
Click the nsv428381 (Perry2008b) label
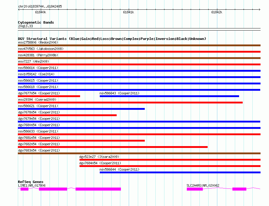(x=38, y=55)
